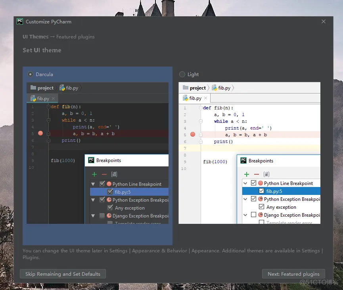Click the PyCharm logo in title bar

20,21
